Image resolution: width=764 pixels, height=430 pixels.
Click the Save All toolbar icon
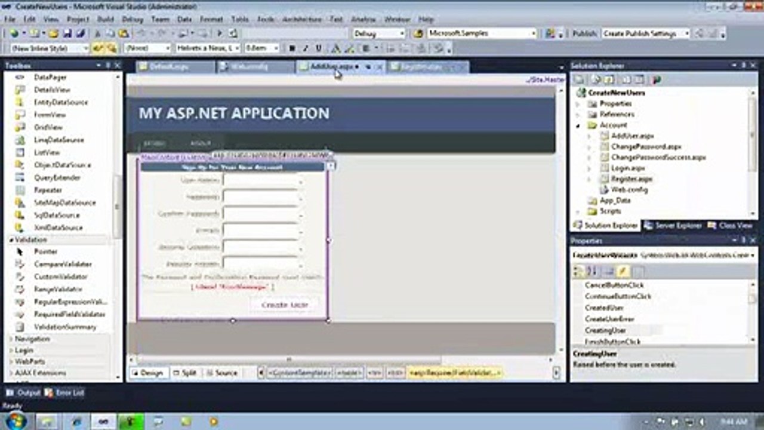click(x=79, y=33)
